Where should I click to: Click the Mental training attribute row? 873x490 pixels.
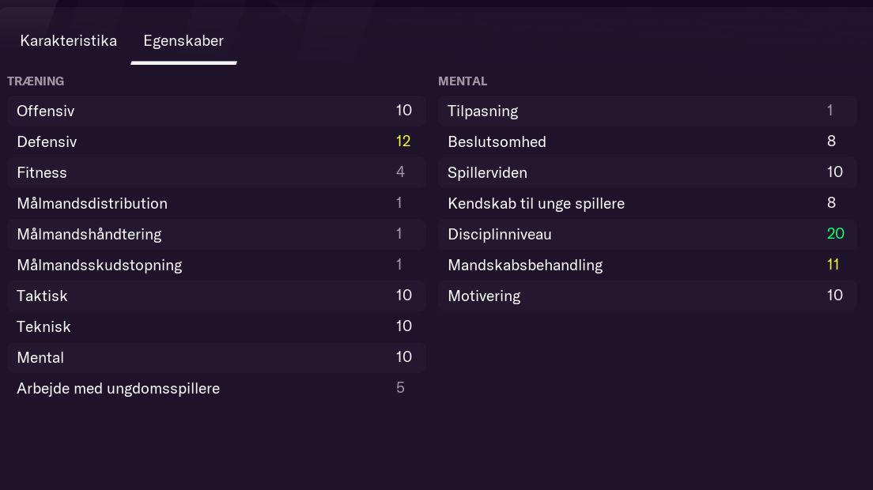[x=216, y=358]
